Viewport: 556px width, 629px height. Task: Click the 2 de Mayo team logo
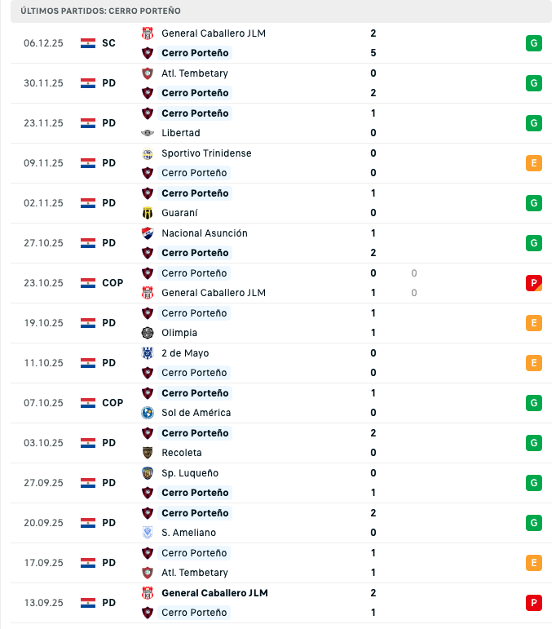(x=148, y=353)
